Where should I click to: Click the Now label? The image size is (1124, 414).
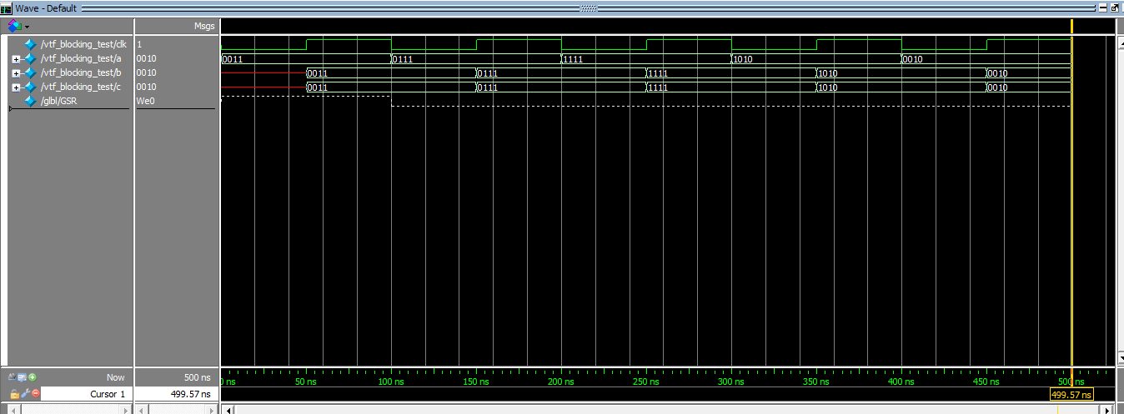point(115,377)
